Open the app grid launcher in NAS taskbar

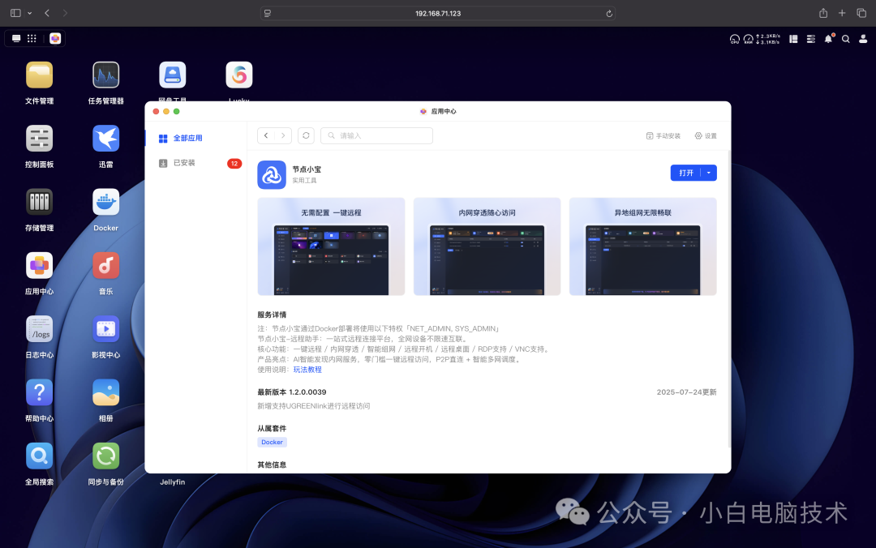click(x=32, y=39)
